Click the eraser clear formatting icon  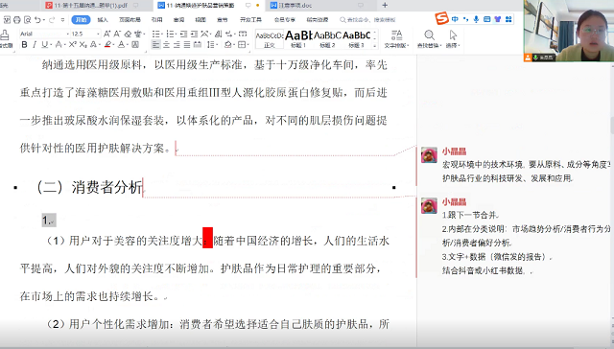click(128, 35)
